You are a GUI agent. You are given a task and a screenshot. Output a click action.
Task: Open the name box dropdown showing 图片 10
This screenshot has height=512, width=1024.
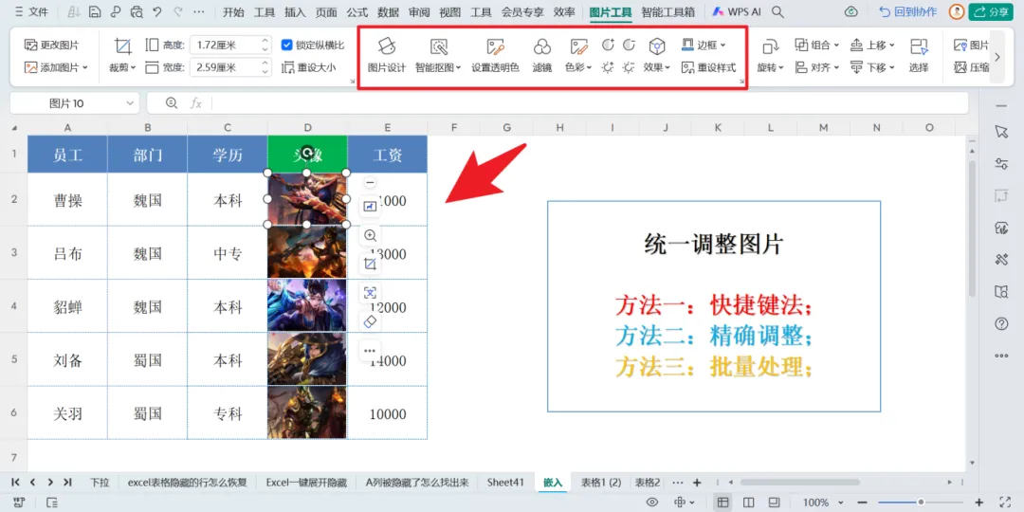pos(129,103)
